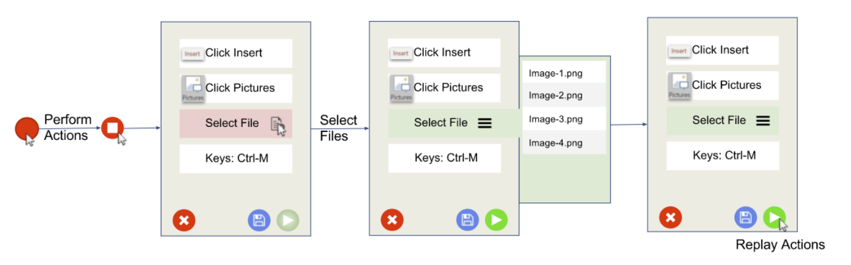Click the Replay Actions green play button in last panel
This screenshot has height=265, width=851.
pyautogui.click(x=775, y=217)
